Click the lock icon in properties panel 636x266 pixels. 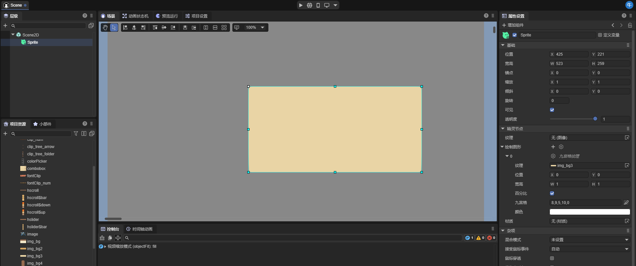(x=630, y=25)
